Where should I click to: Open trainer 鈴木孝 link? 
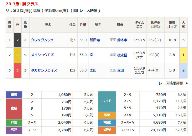[x=122, y=40]
